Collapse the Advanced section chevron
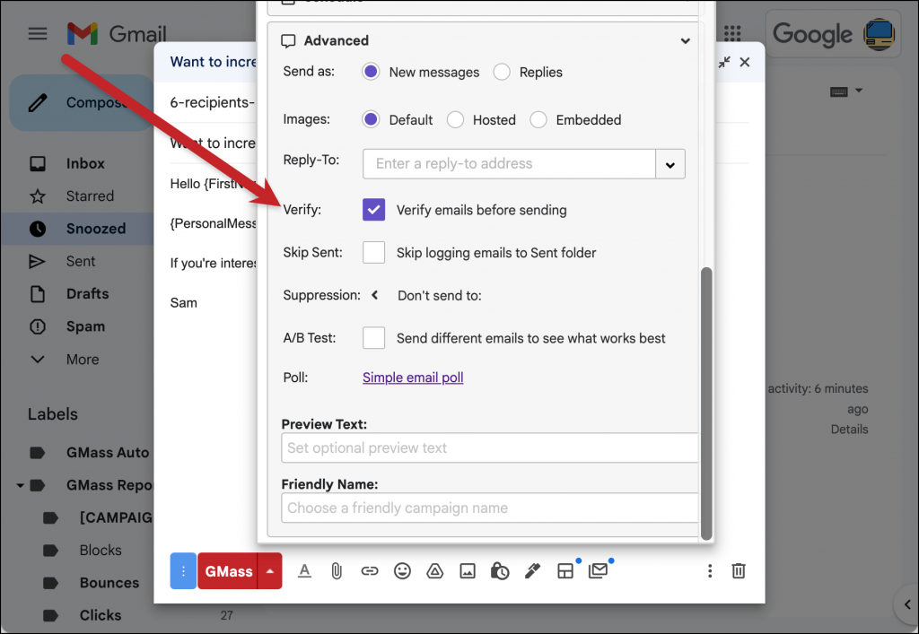919x634 pixels. click(x=685, y=40)
